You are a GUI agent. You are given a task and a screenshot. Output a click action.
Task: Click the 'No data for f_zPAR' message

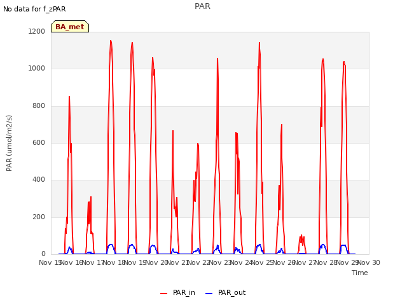pos(34,9)
